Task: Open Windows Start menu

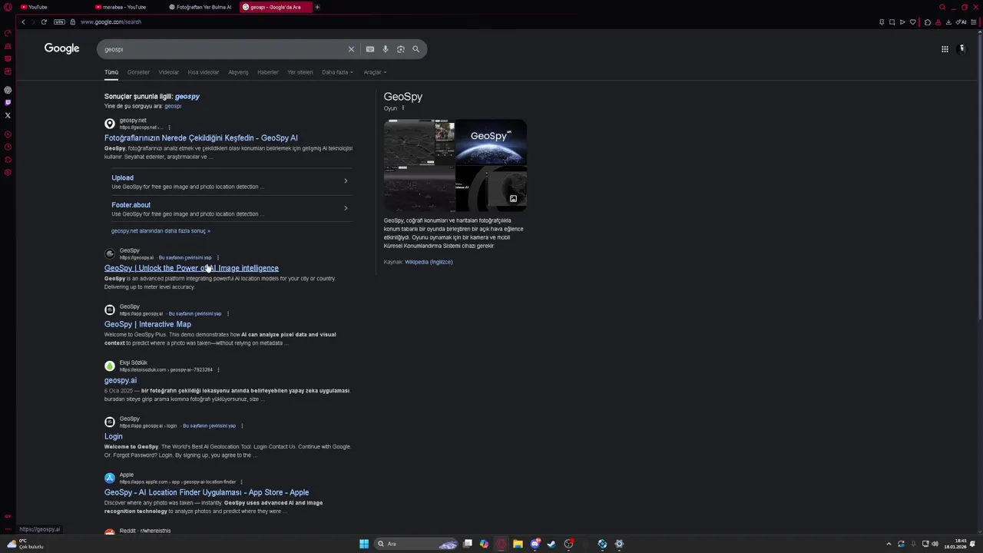Action: [x=364, y=544]
